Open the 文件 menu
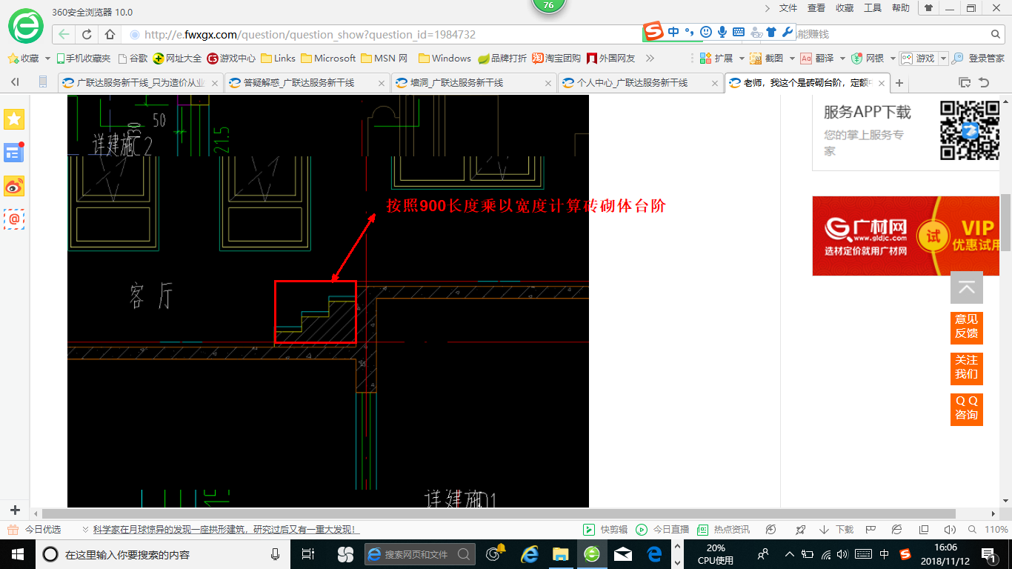The image size is (1012, 569). click(x=788, y=8)
